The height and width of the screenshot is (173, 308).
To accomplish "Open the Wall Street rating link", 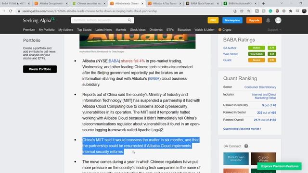I will pos(230,54).
